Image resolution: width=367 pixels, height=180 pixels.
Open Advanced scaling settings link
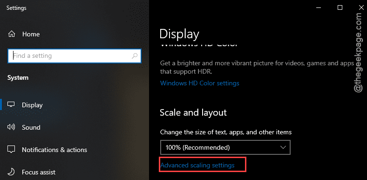coord(197,165)
